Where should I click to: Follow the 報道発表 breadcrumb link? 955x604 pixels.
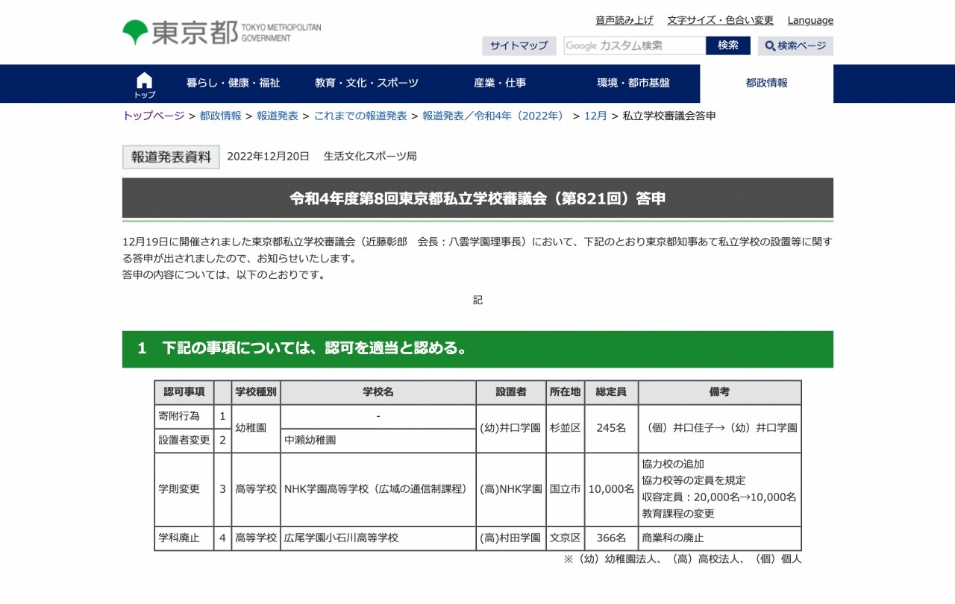278,116
